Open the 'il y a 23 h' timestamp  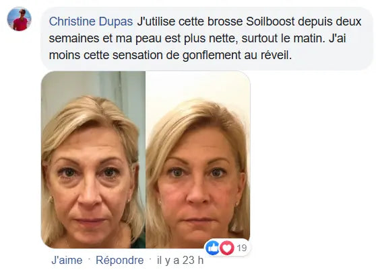coord(181,261)
